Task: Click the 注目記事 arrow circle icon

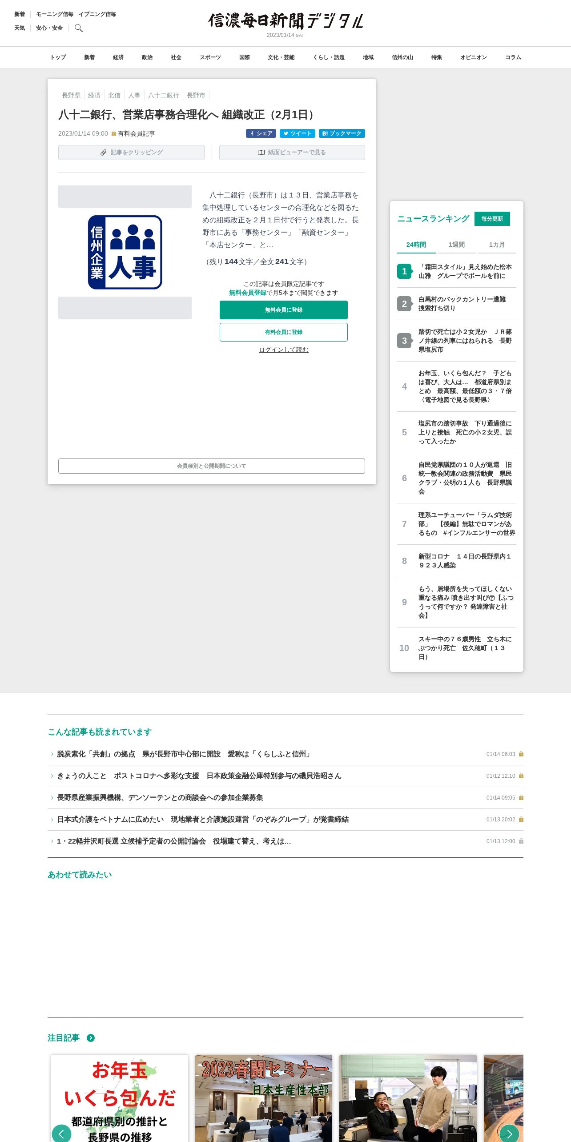Action: coord(91,1038)
